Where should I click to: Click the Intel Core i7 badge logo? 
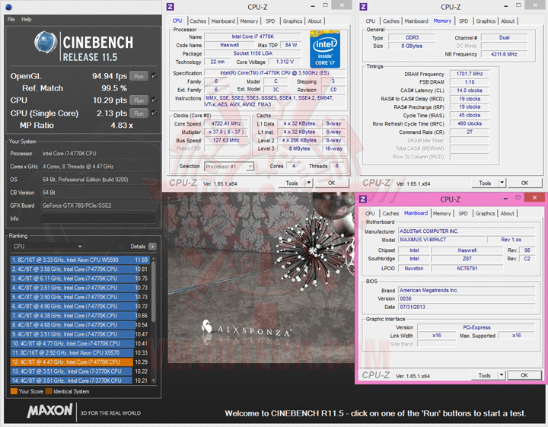tap(325, 49)
